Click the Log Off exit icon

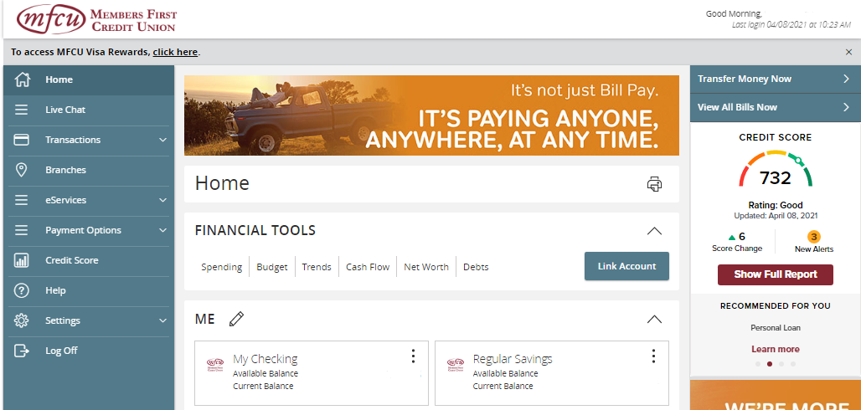[x=22, y=351]
